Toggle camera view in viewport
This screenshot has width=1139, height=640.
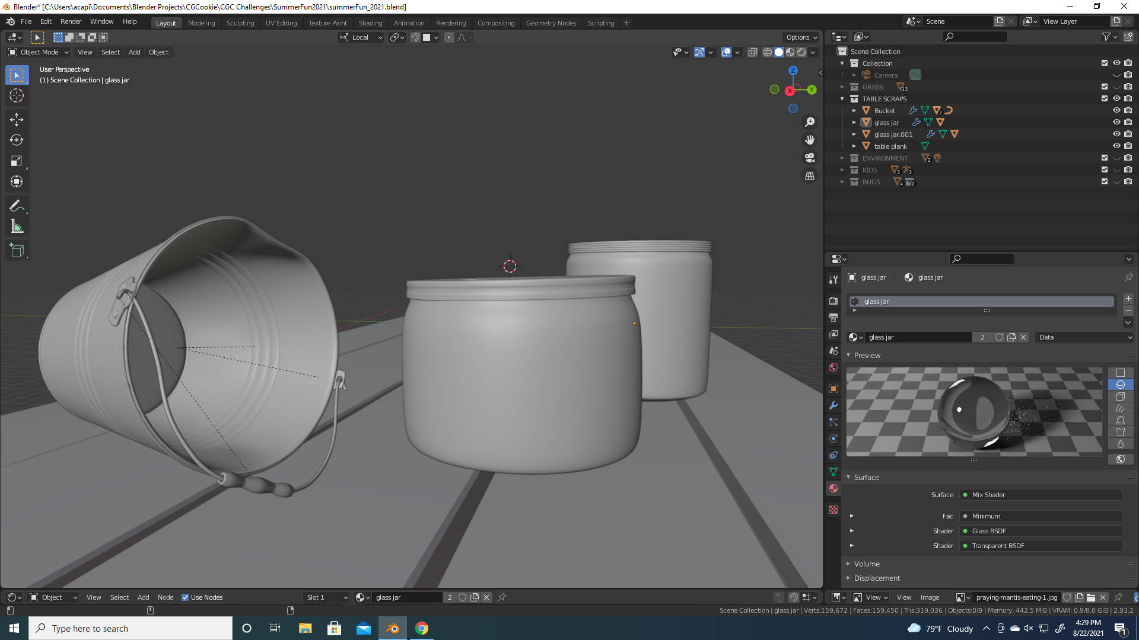(810, 158)
